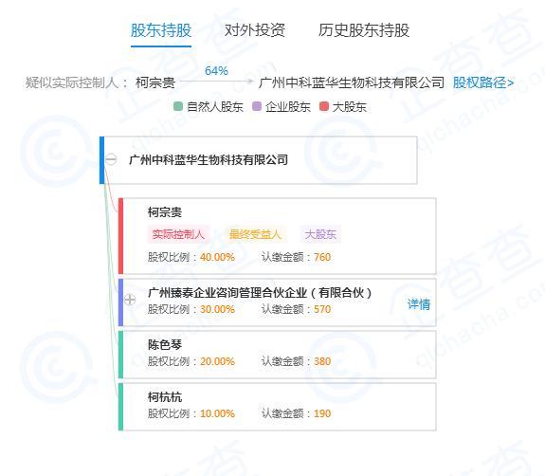
Task: Expand the 广州臻泰企业咨询管理合伙企业 node
Action: coord(130,300)
